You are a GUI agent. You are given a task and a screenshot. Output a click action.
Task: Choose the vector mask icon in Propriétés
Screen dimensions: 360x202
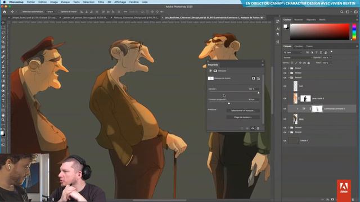click(258, 79)
